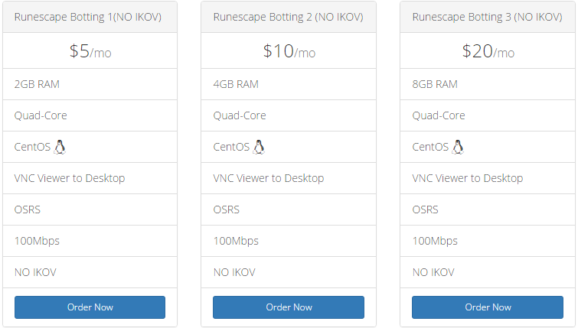
Task: Click the $5/mo price text
Action: [x=90, y=50]
